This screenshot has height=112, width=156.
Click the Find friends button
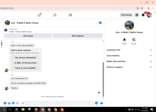(x=126, y=15)
